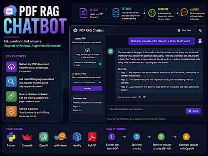
Task: Click the Save Key button
Action: click(x=87, y=88)
